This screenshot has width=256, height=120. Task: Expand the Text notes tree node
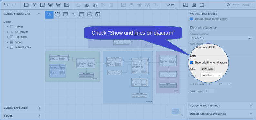pyautogui.click(x=8, y=37)
